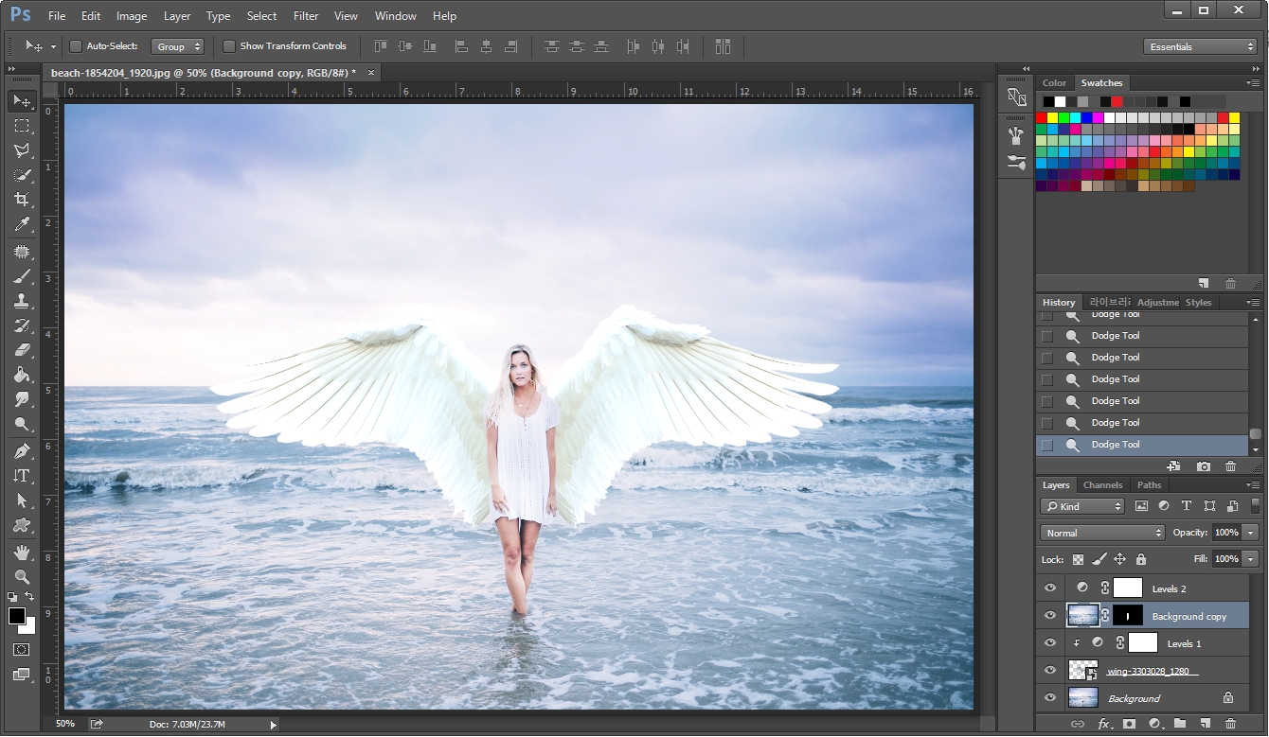Enable the Auto-Select checkbox
1269x737 pixels.
coord(74,45)
